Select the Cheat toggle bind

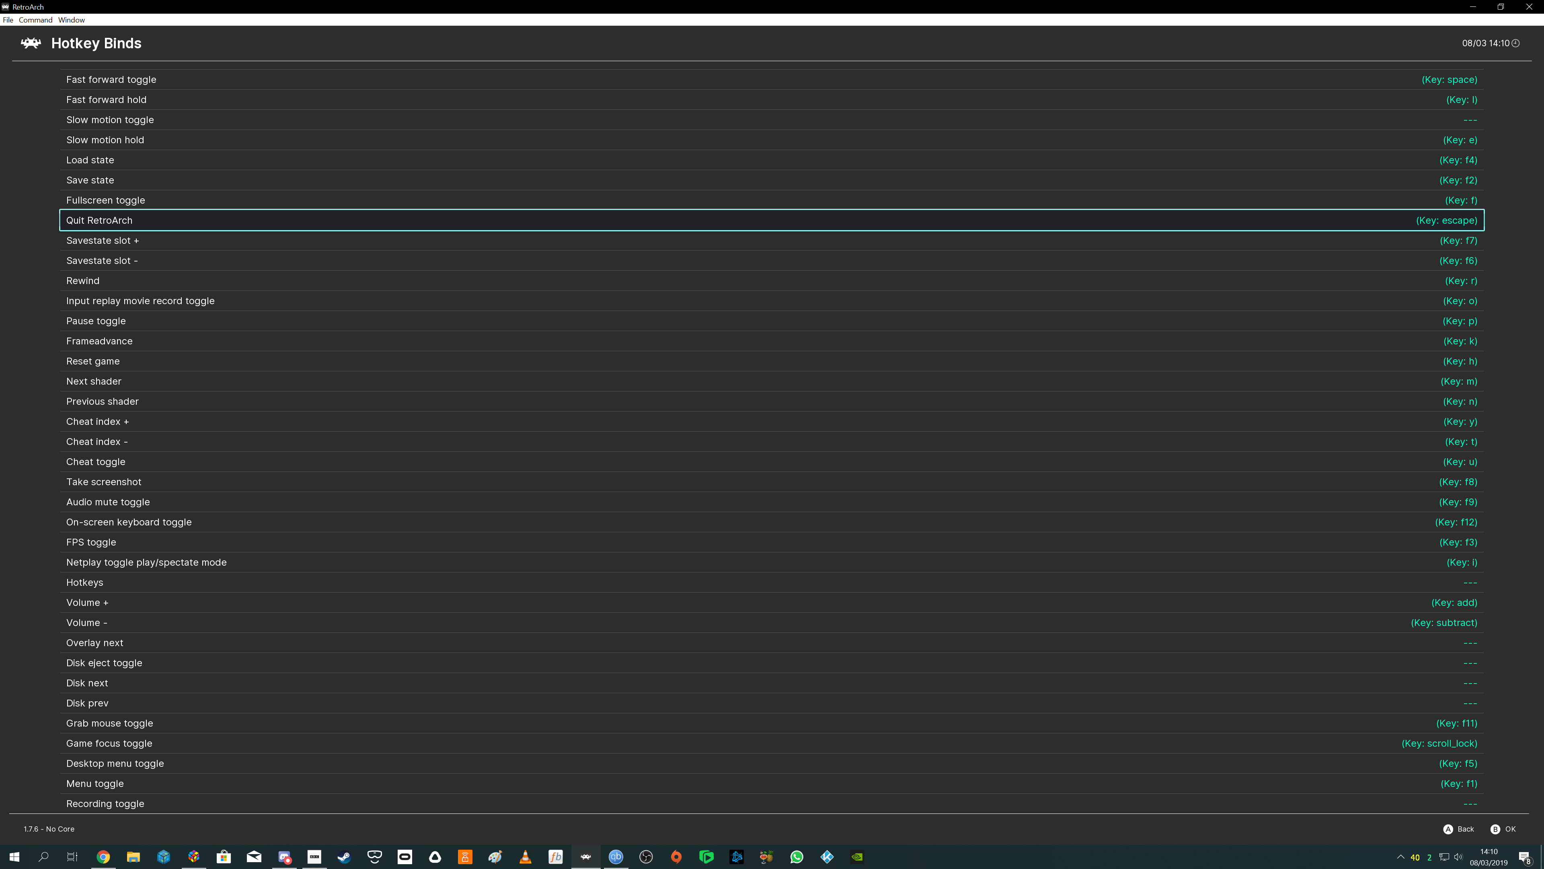772,462
